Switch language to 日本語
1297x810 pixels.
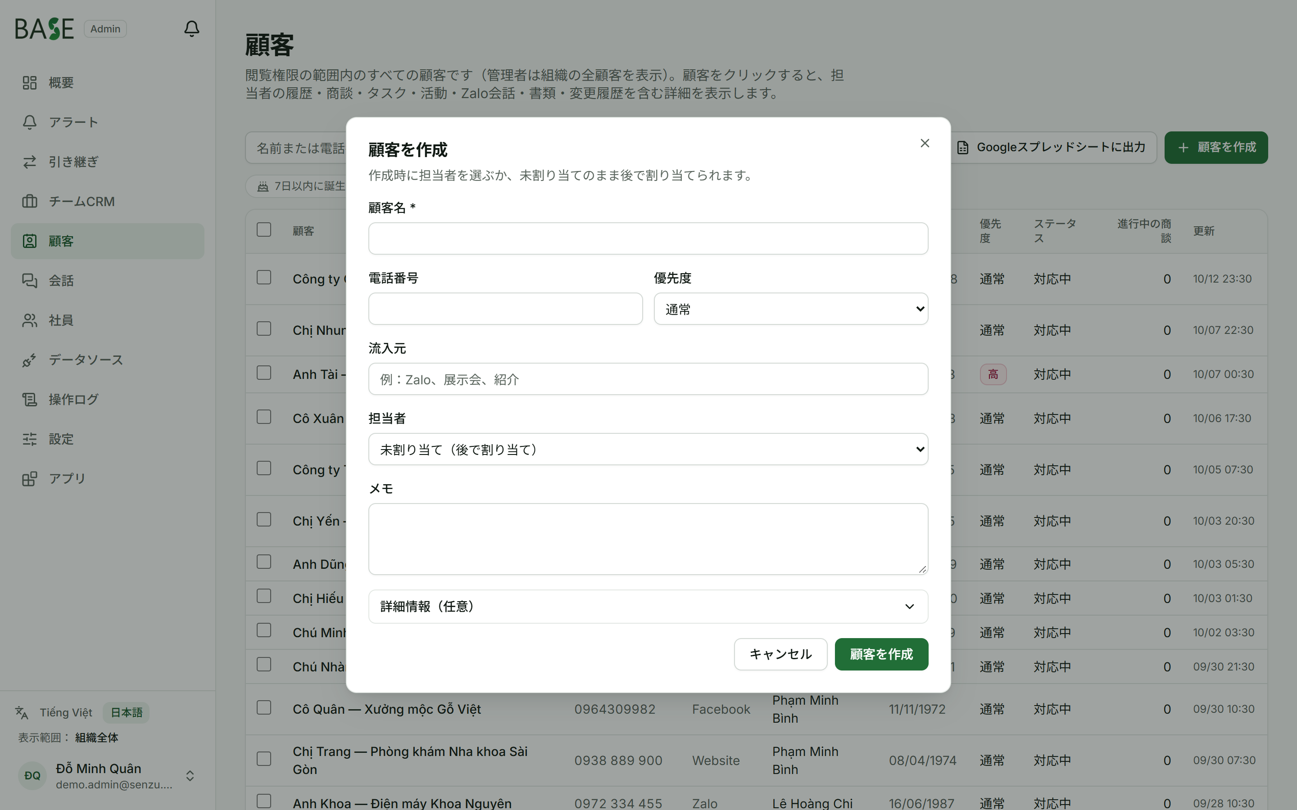tap(127, 712)
